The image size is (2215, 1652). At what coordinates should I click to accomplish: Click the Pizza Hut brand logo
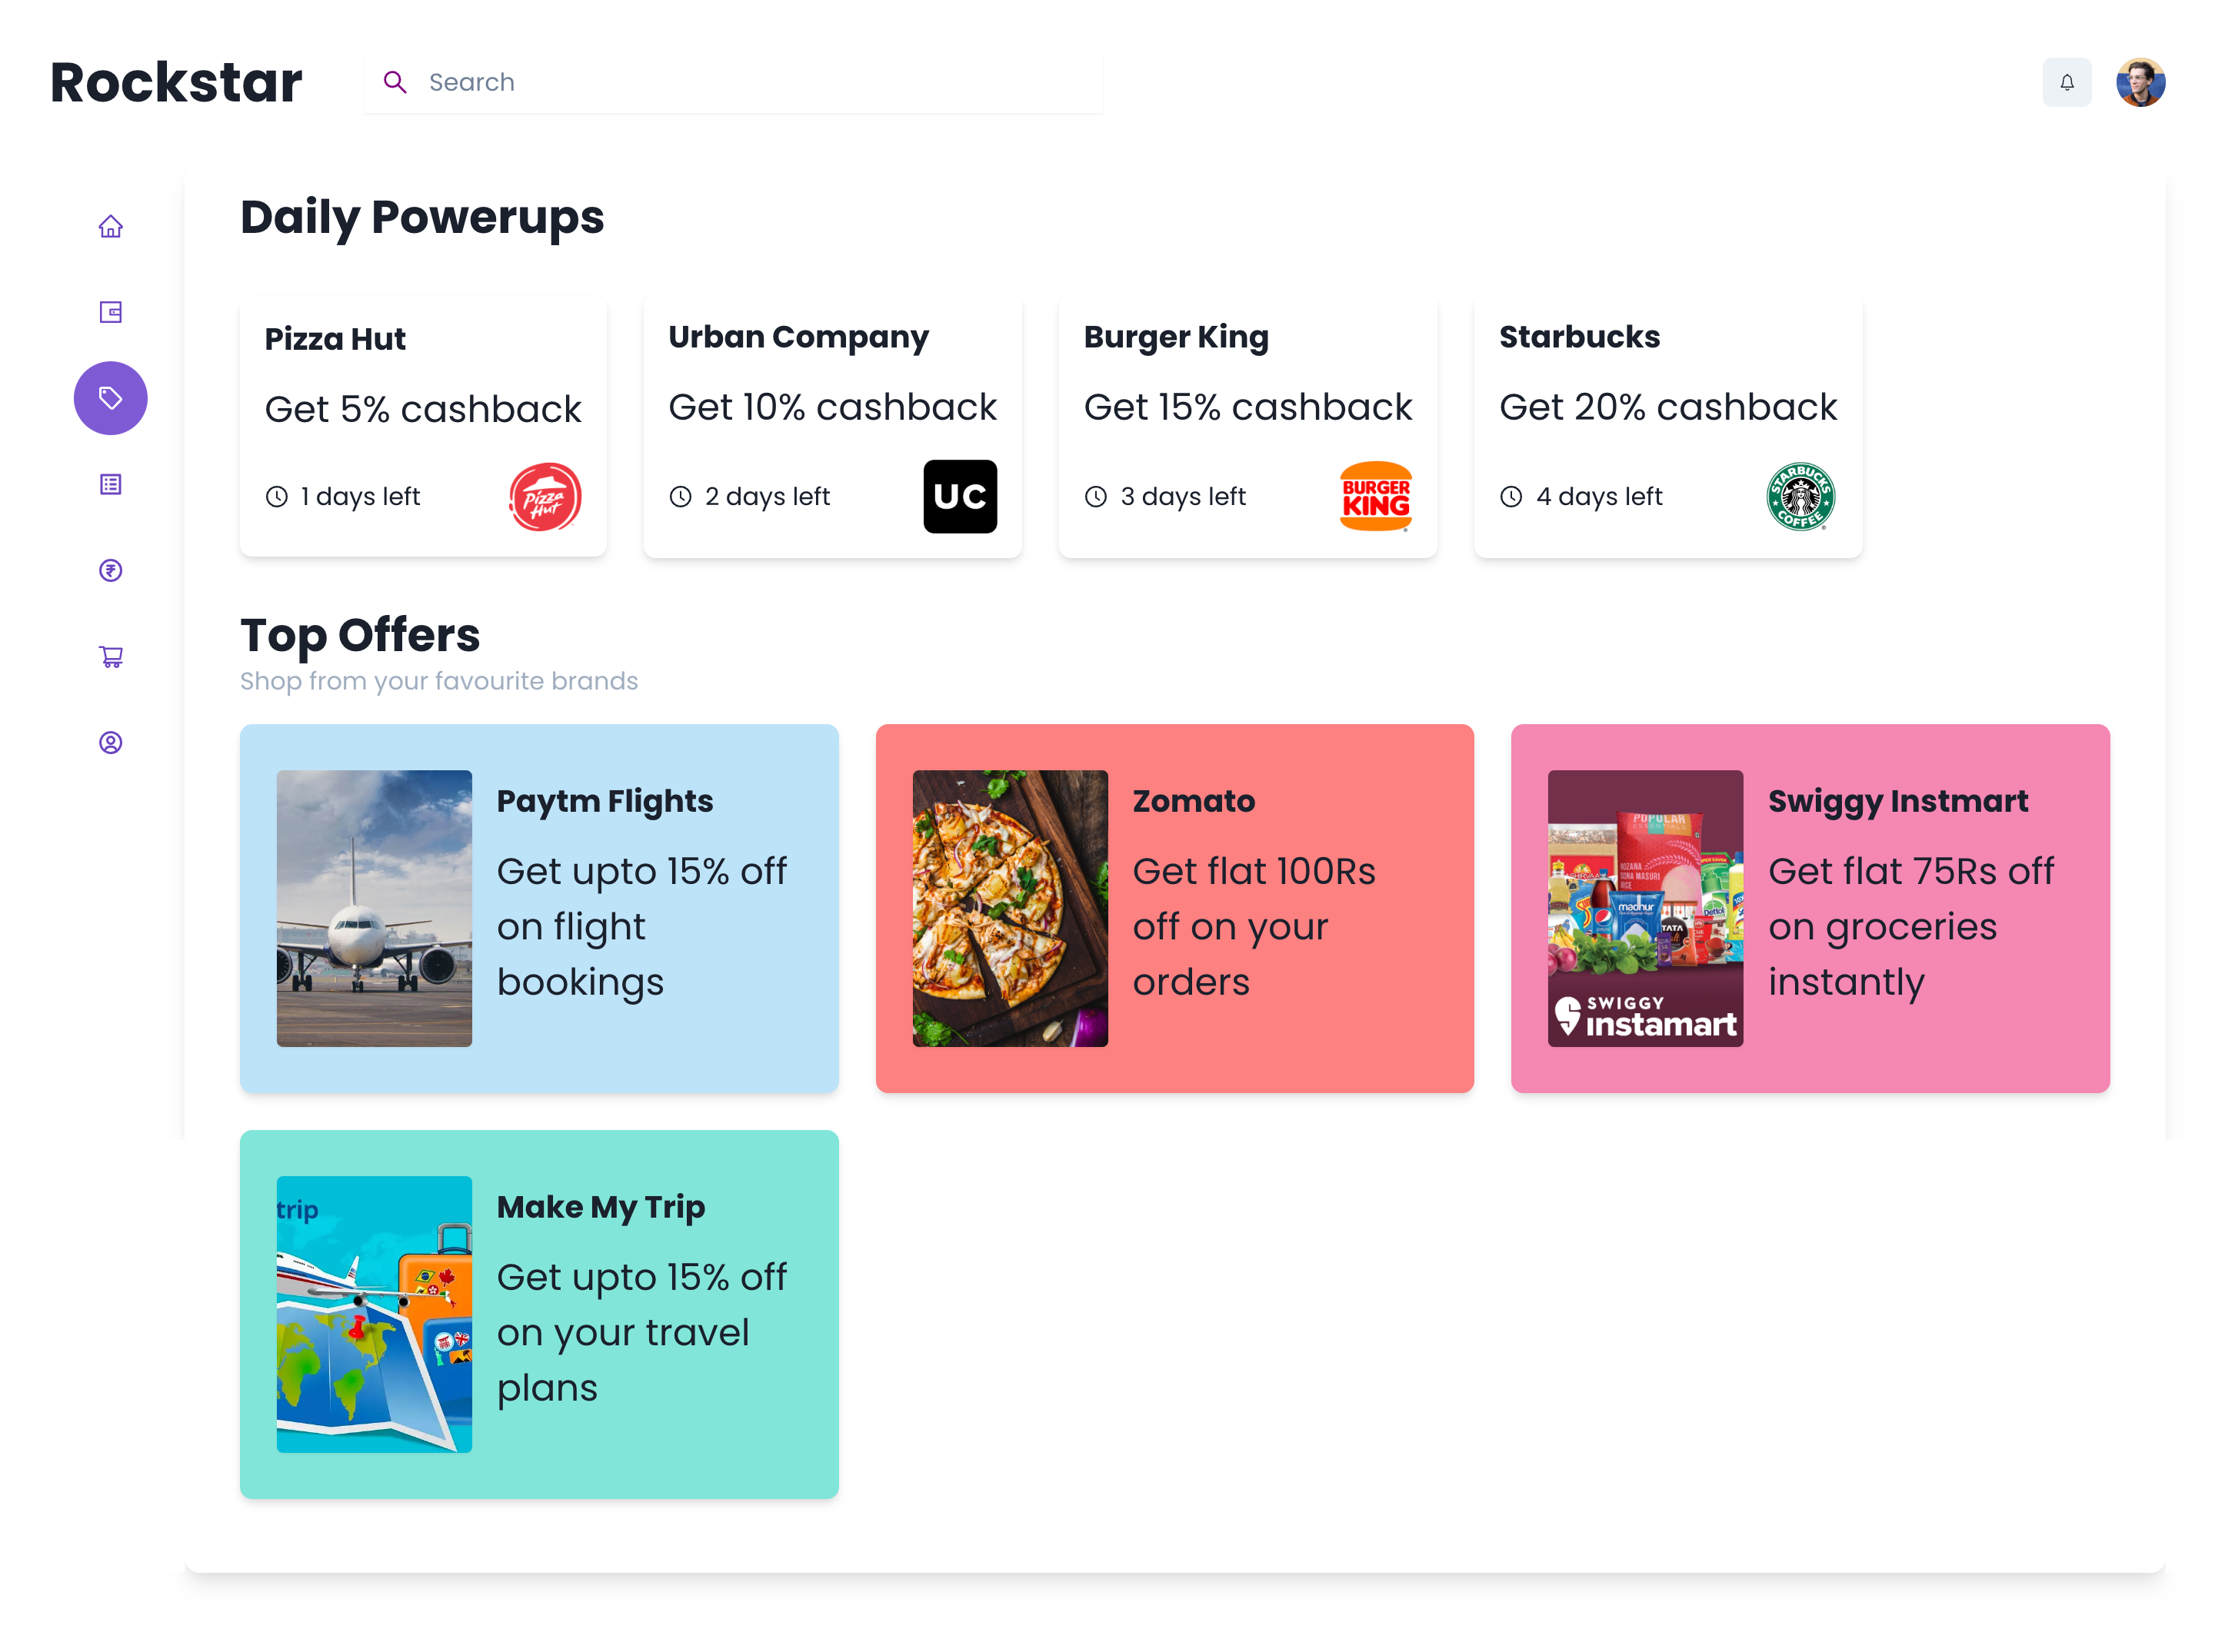coord(545,496)
